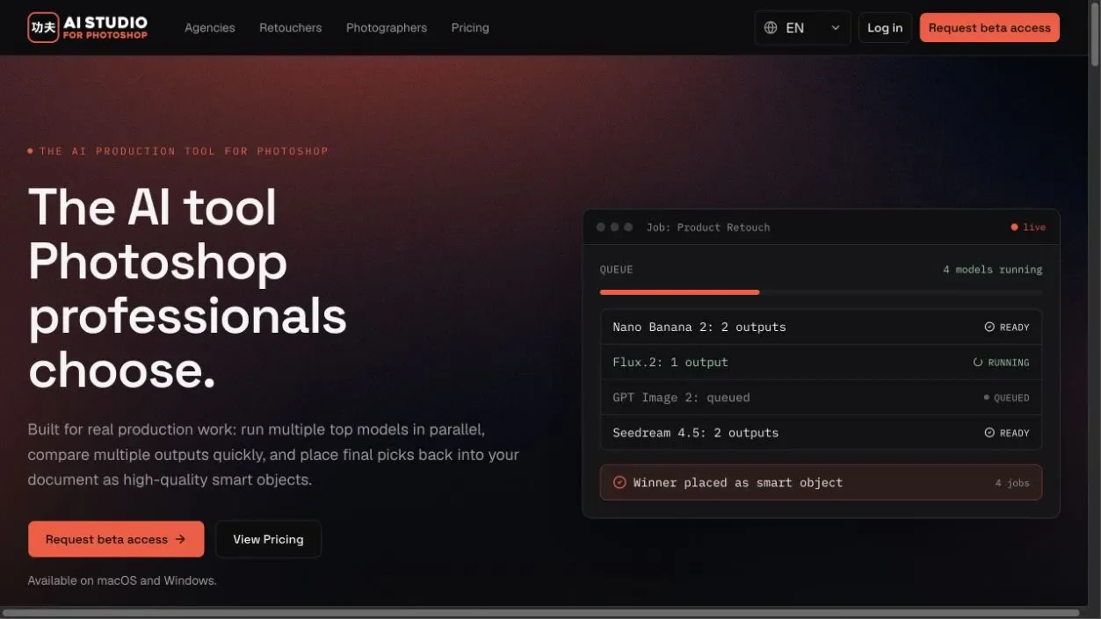Click the AI Studio kung-fu logo icon
This screenshot has width=1101, height=619.
pyautogui.click(x=43, y=27)
